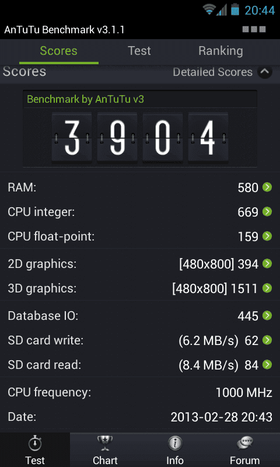This screenshot has width=280, height=467.
Task: Tap the green arrow next to RAM score
Action: point(267,187)
